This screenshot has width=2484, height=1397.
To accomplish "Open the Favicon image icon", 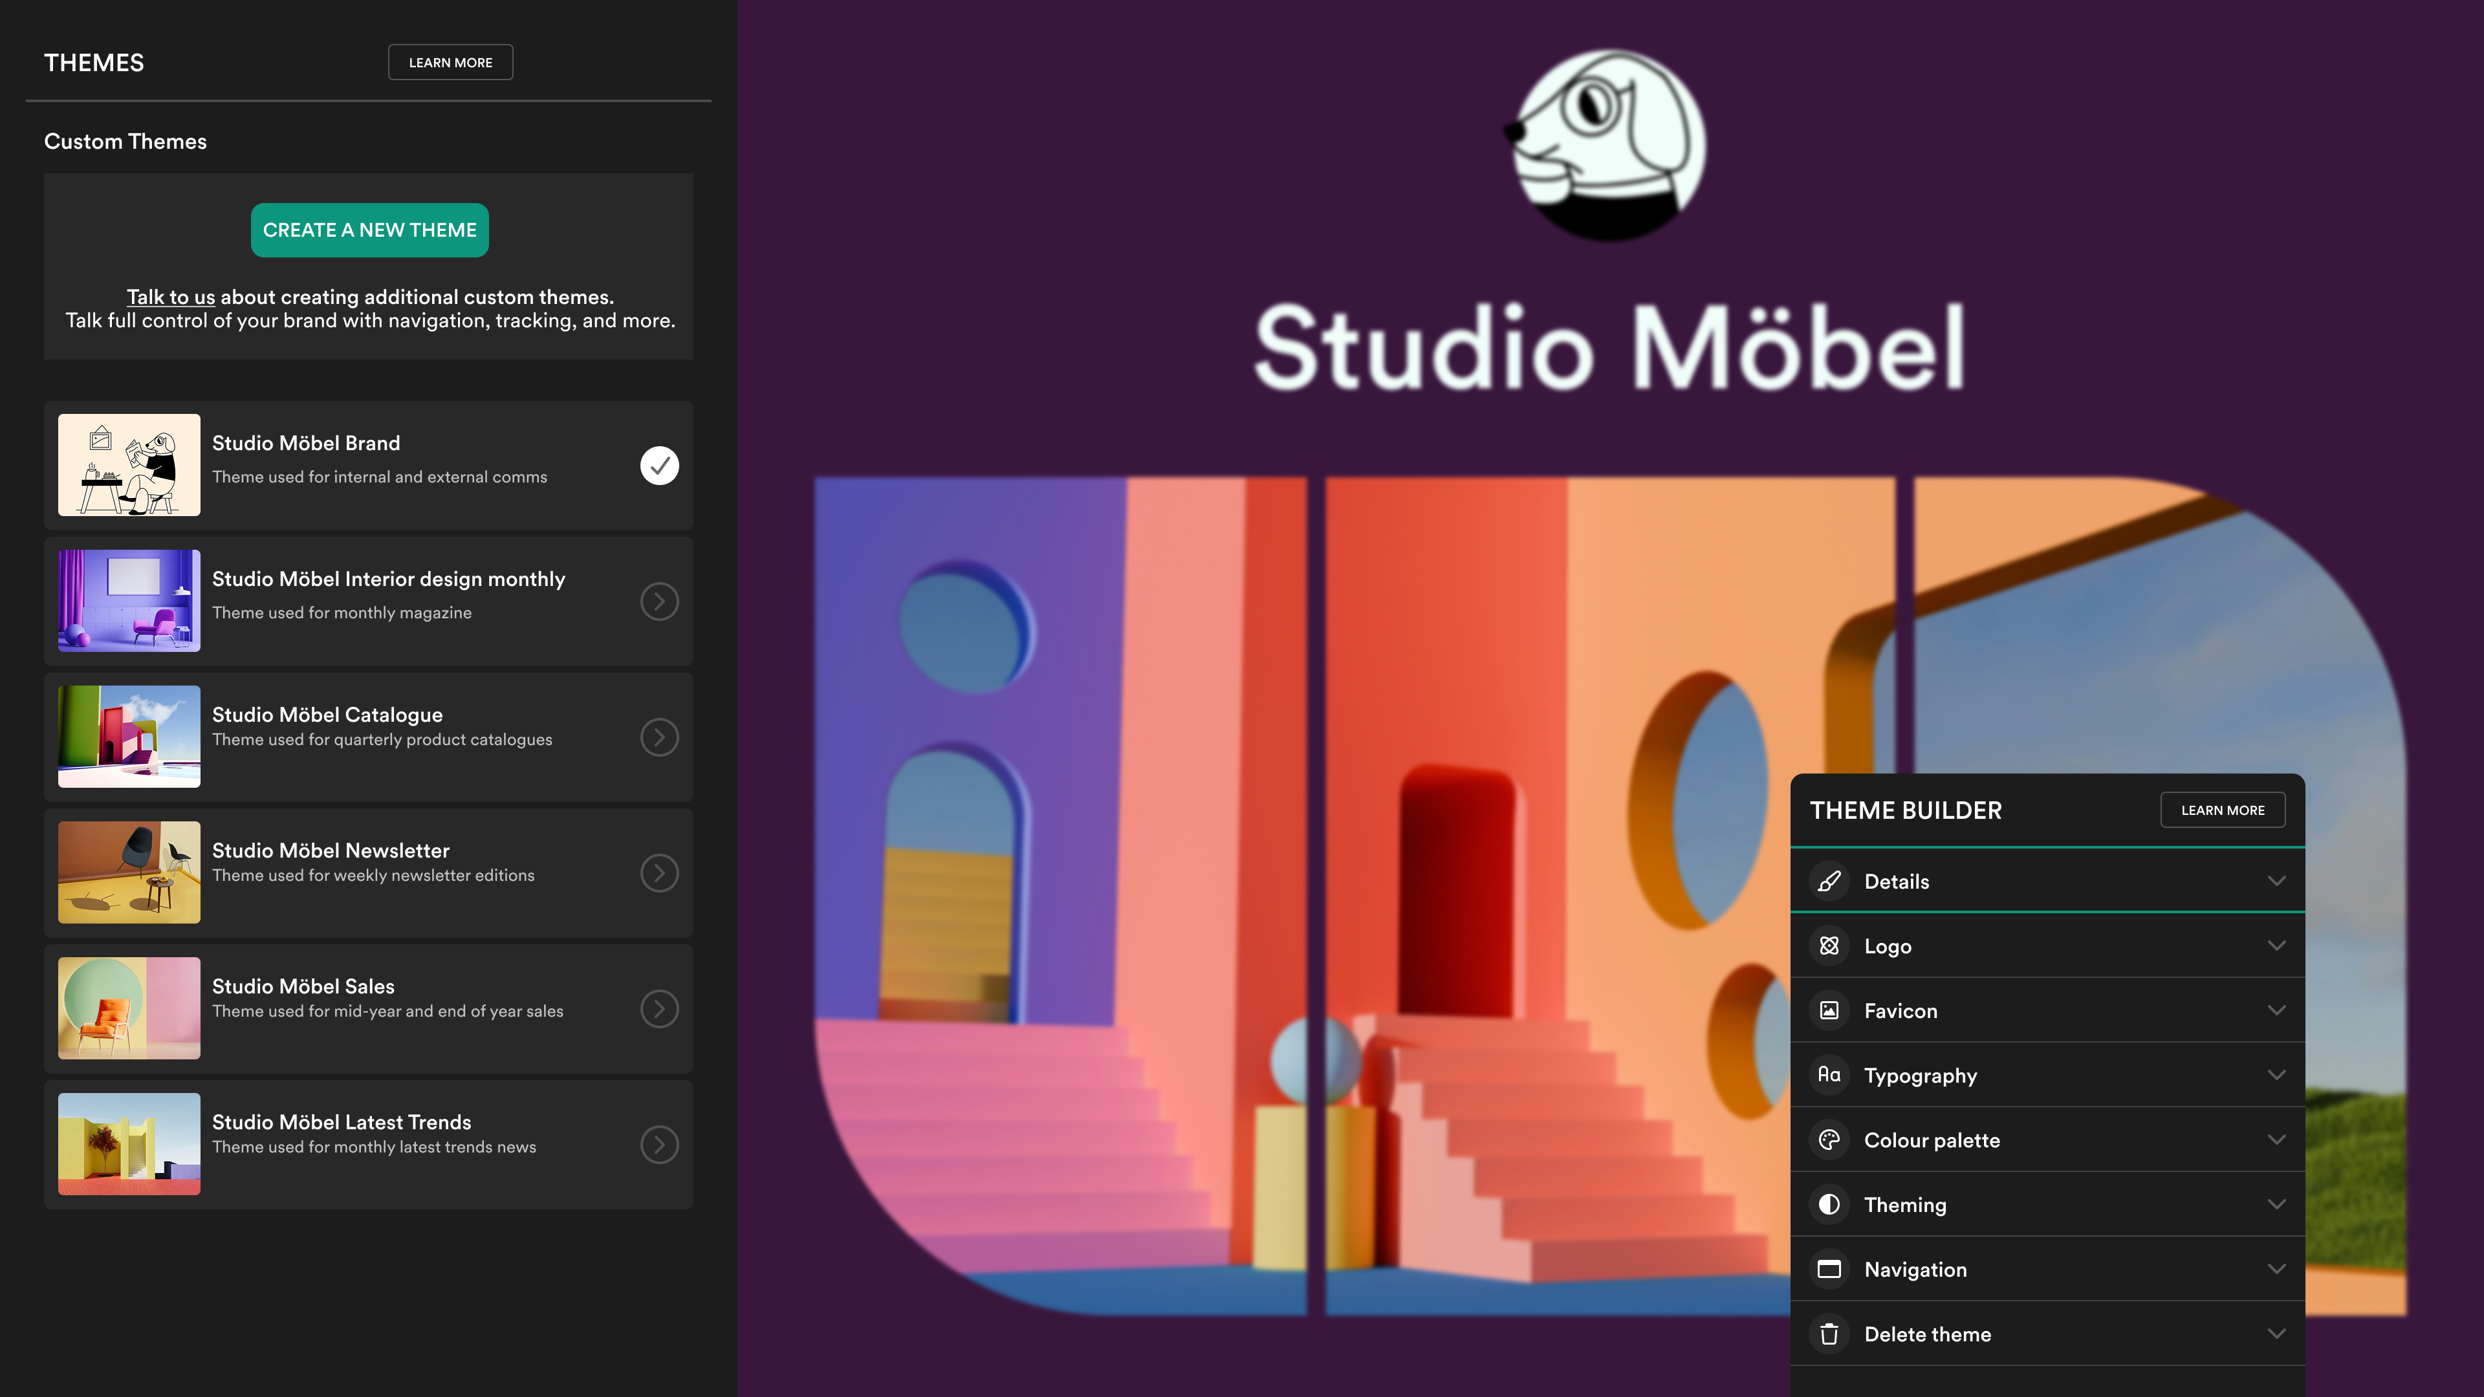I will (1828, 1010).
